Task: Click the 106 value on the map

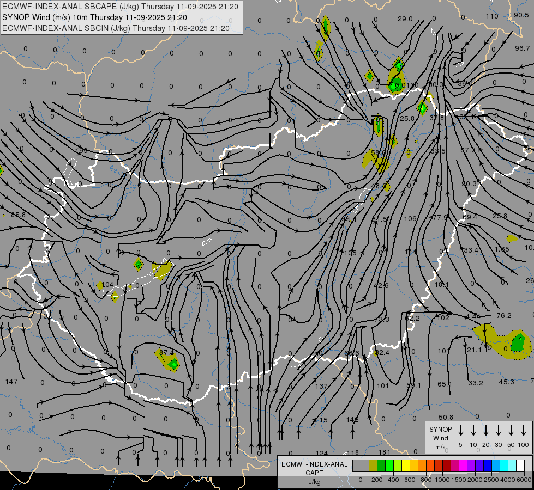Action: (410, 218)
